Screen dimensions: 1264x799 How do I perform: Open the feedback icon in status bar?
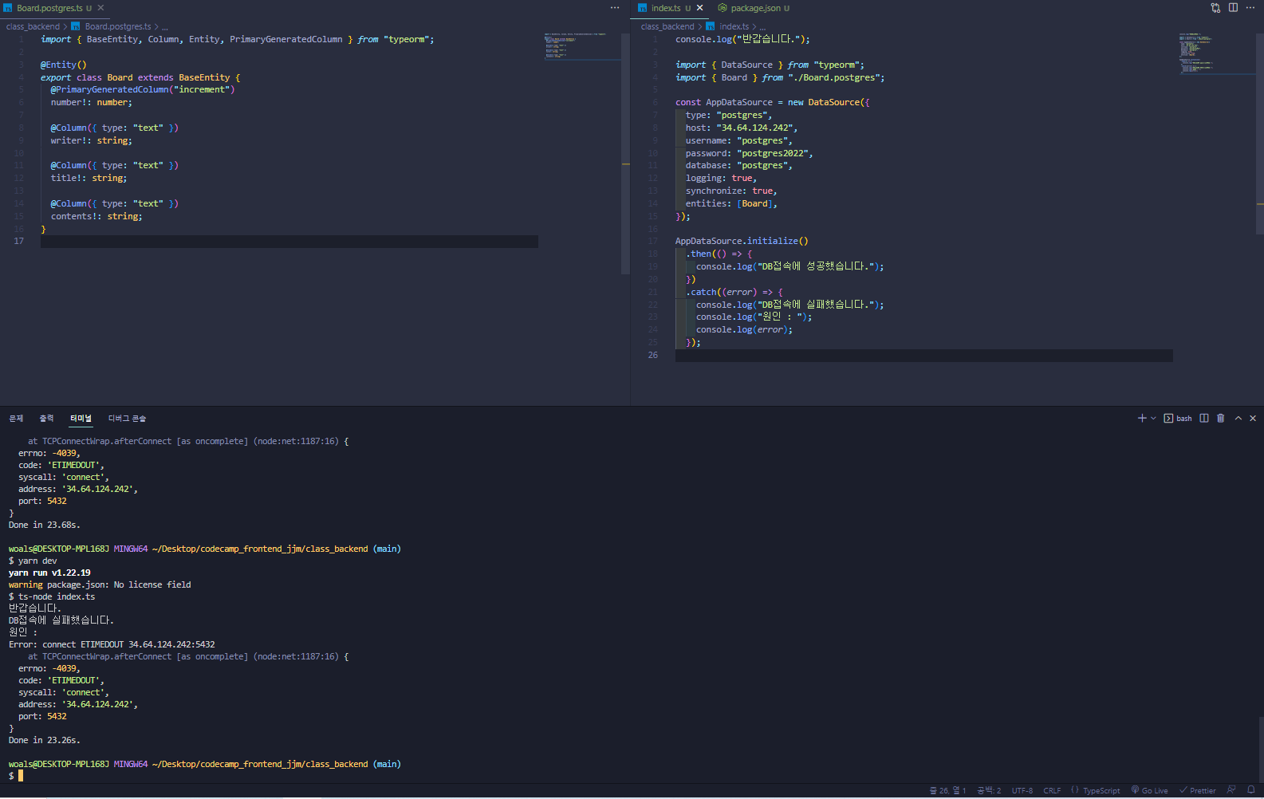point(1231,790)
